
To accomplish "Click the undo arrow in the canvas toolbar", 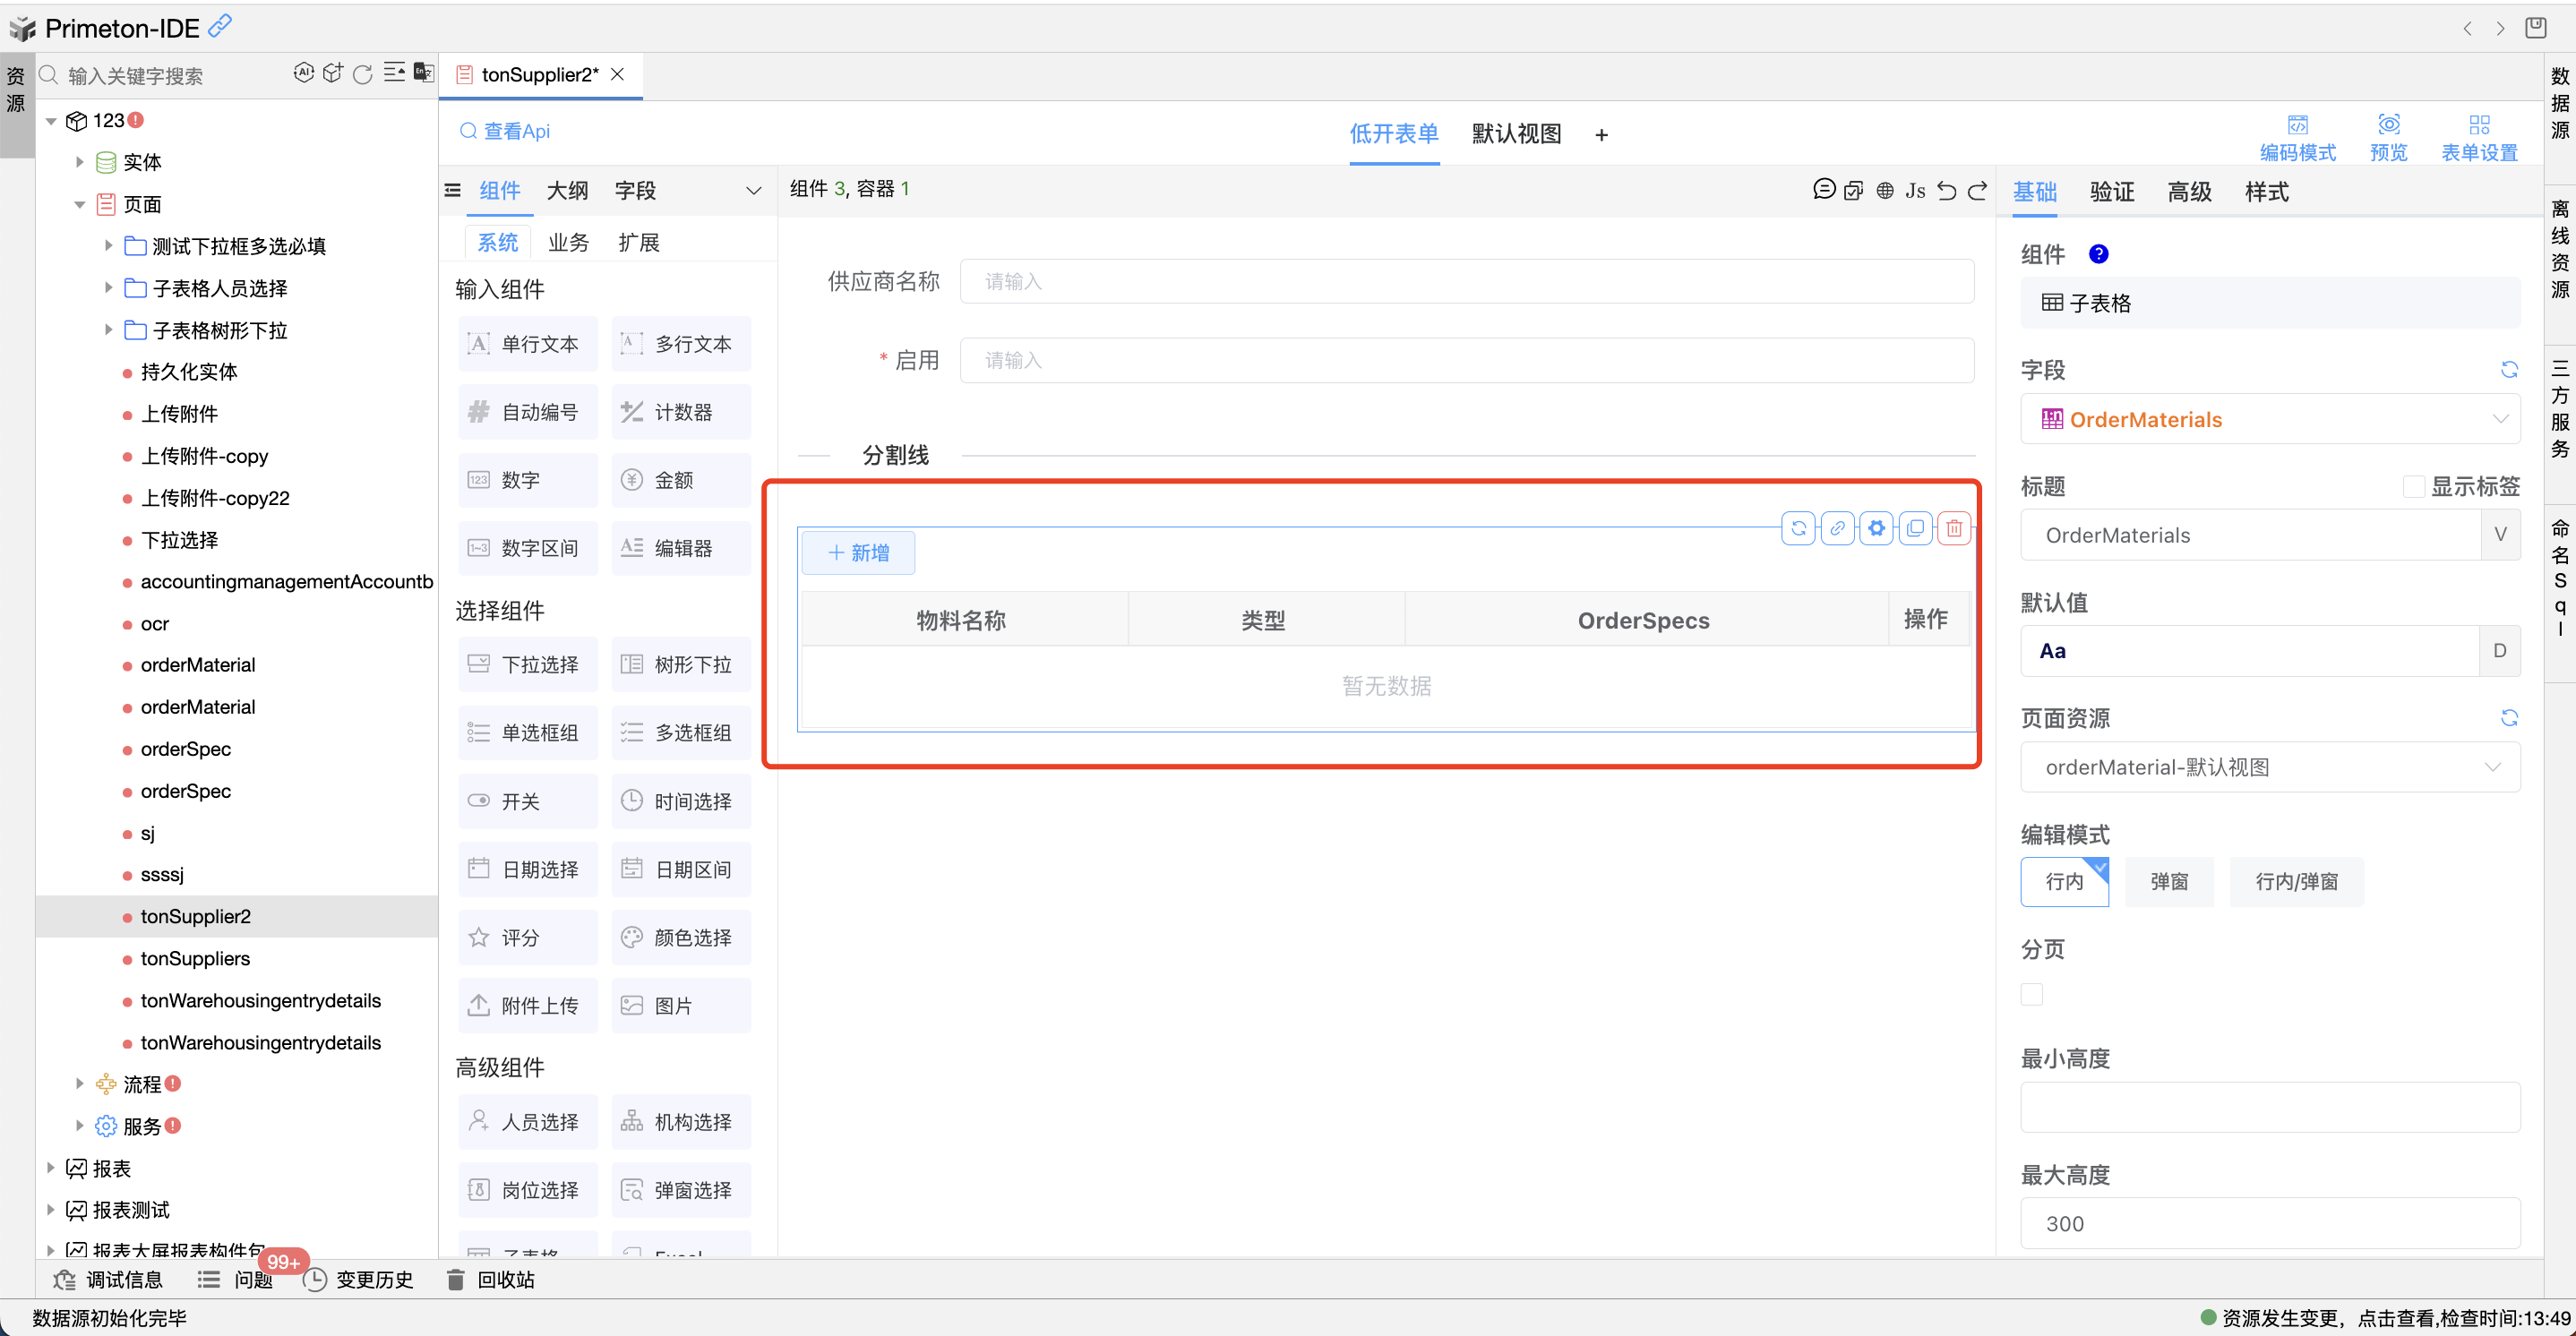I will 1946,190.
